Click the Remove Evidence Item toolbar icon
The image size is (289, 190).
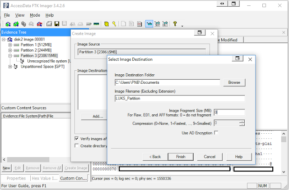pyautogui.click(x=31, y=24)
